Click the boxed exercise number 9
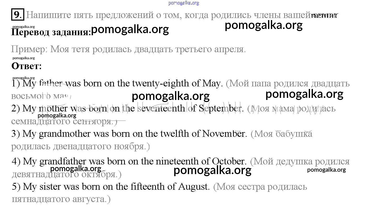This screenshot has height=208, width=367. click(x=18, y=15)
